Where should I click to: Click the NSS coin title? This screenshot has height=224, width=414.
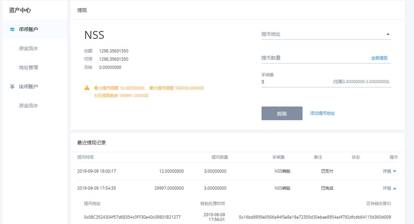coord(94,35)
